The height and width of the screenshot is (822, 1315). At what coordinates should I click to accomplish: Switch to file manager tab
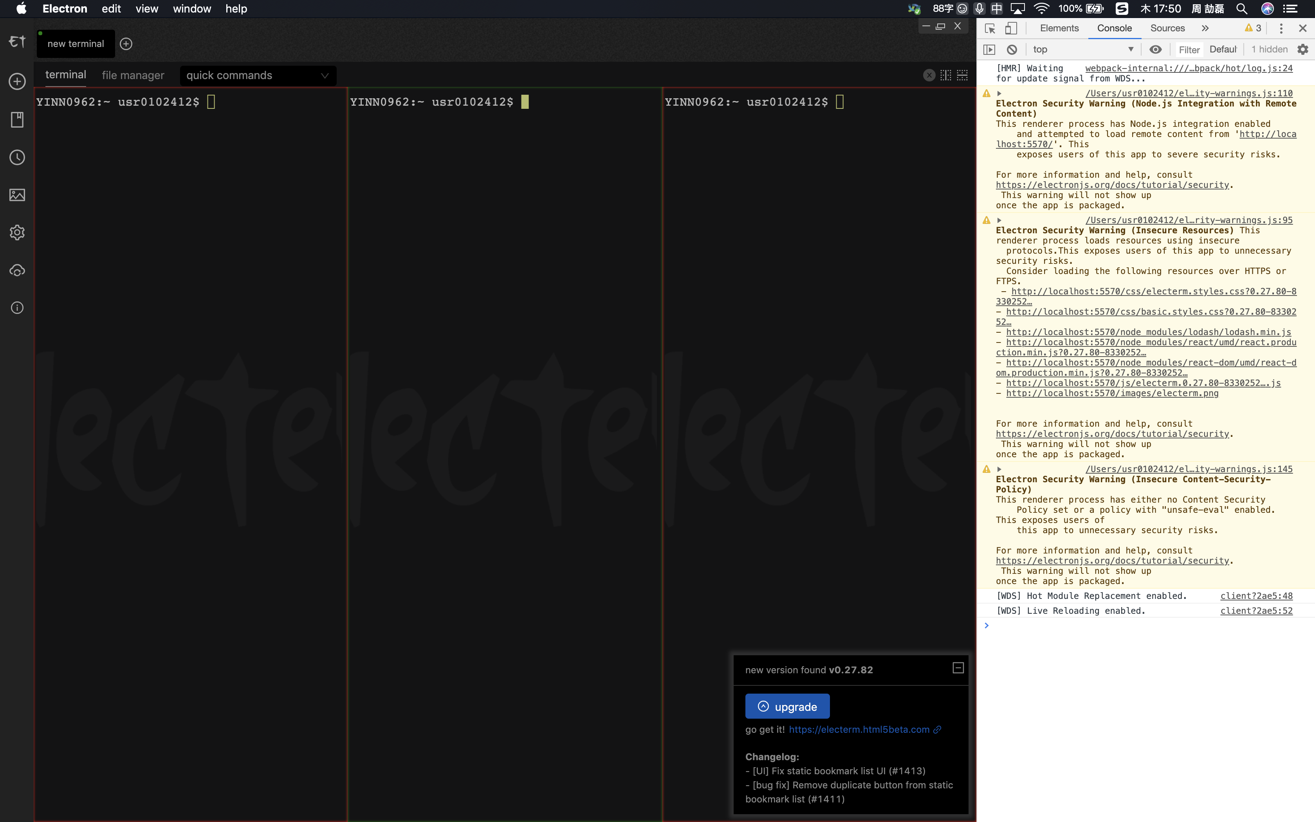(x=133, y=76)
